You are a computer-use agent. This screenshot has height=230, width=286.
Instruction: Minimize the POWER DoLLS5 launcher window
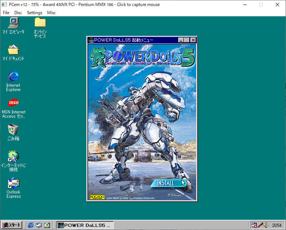tap(181, 40)
